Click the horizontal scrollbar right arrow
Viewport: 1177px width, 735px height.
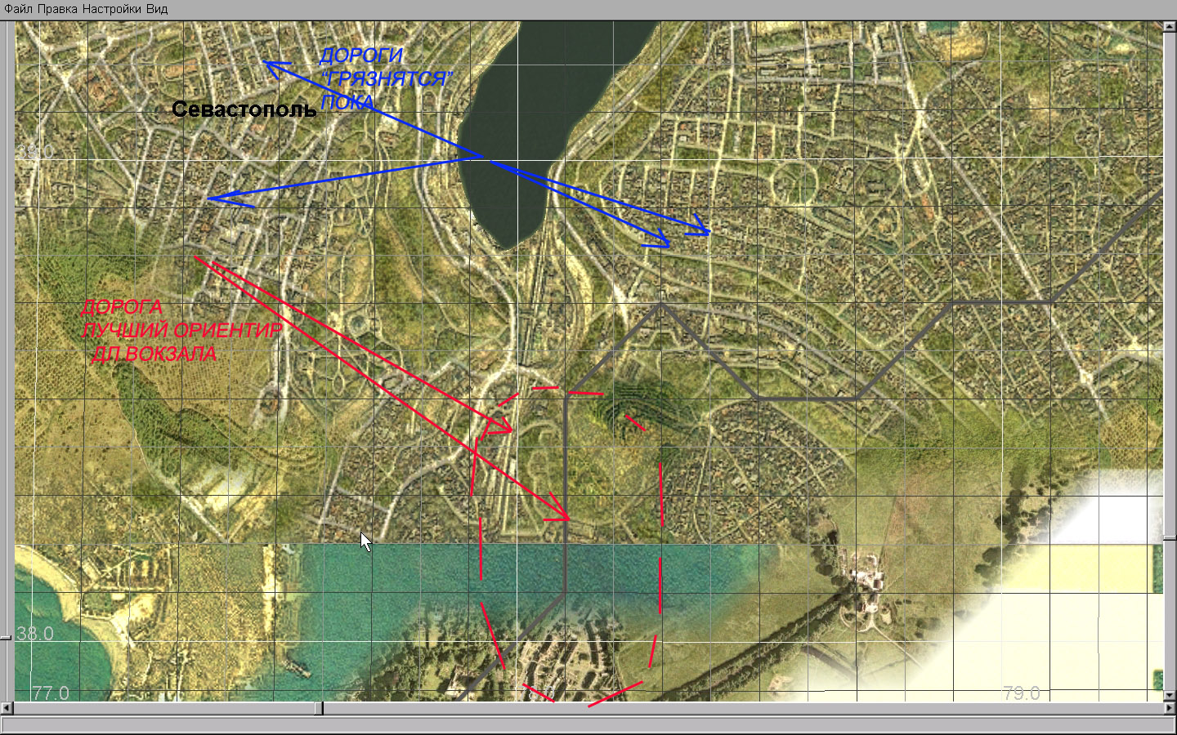click(1170, 708)
